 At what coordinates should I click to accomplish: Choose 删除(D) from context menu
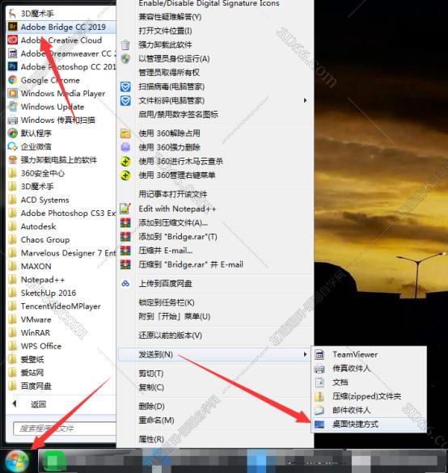click(x=151, y=407)
